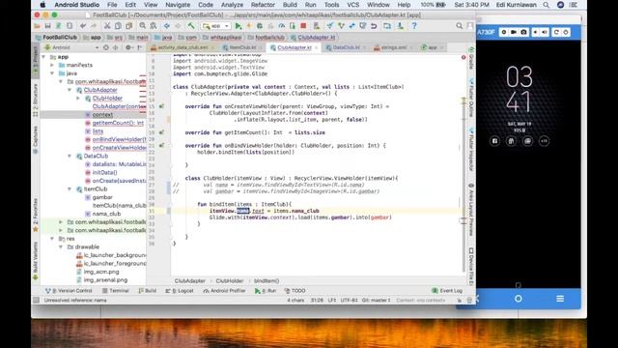Expand the ClubHolder node arrow

point(78,99)
